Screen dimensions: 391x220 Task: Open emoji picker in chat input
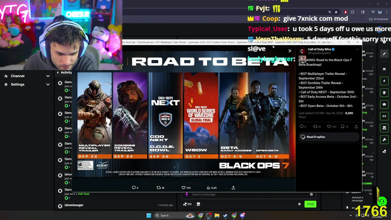click(x=311, y=194)
